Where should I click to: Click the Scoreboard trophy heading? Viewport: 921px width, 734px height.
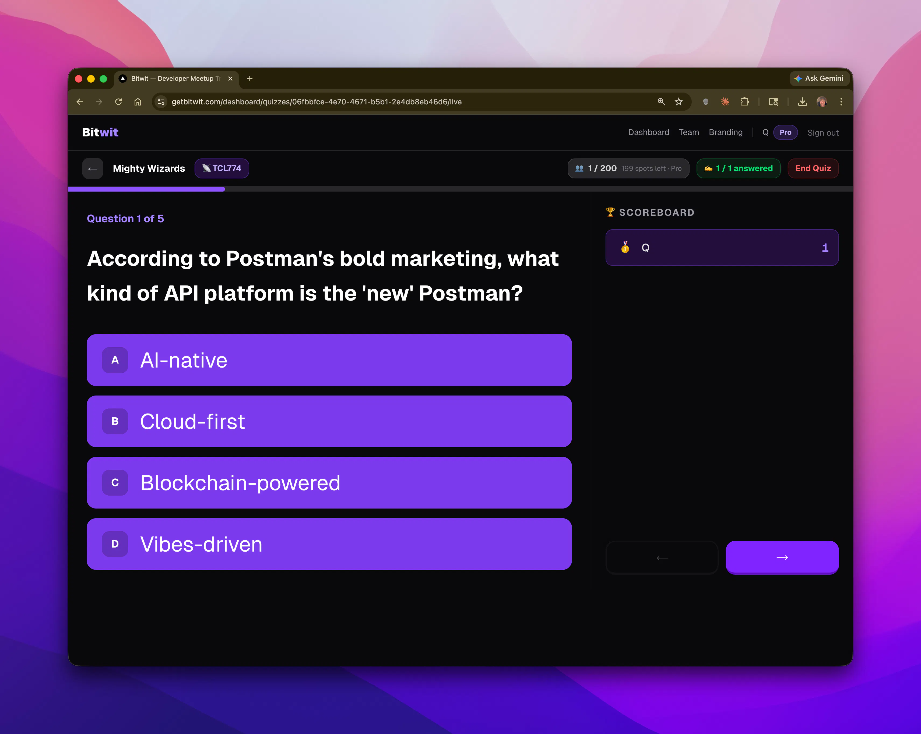650,212
